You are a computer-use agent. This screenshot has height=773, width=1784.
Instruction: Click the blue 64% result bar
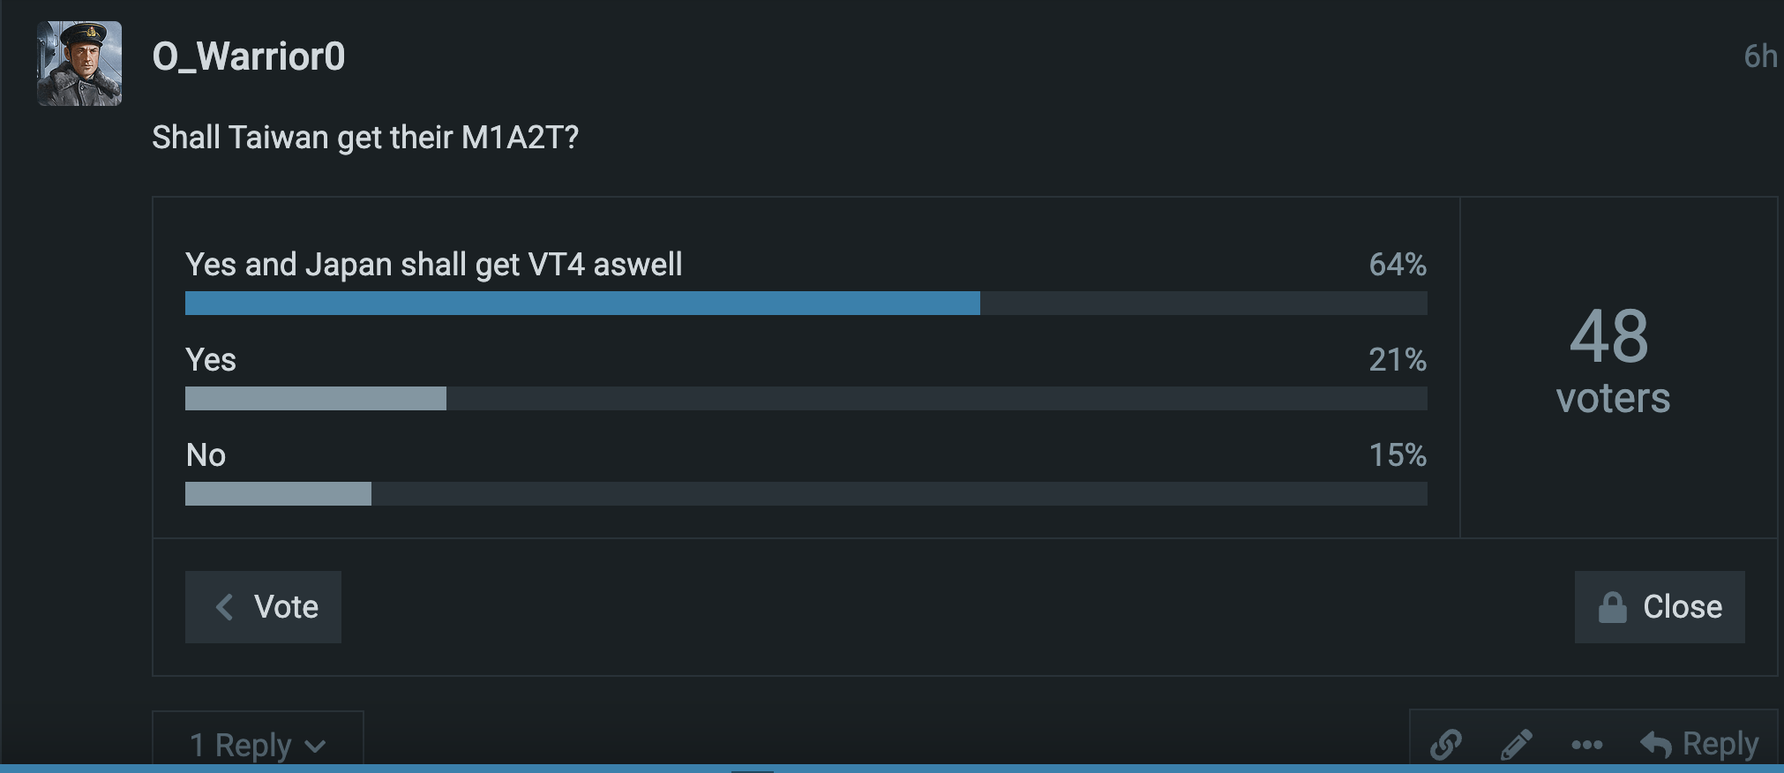click(x=582, y=304)
